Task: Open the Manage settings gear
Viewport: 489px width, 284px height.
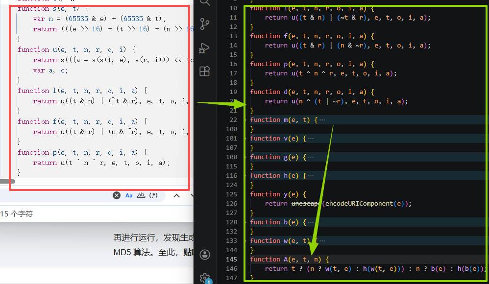Action: pos(205,278)
